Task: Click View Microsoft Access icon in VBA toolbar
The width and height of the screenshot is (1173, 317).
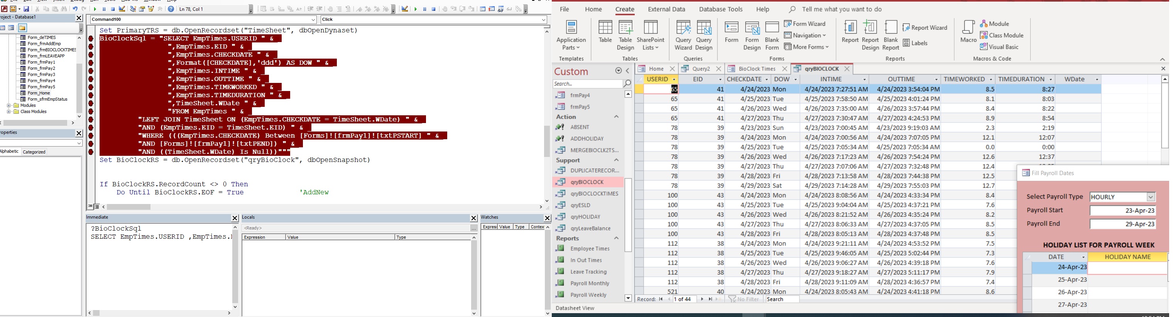Action: (x=4, y=8)
